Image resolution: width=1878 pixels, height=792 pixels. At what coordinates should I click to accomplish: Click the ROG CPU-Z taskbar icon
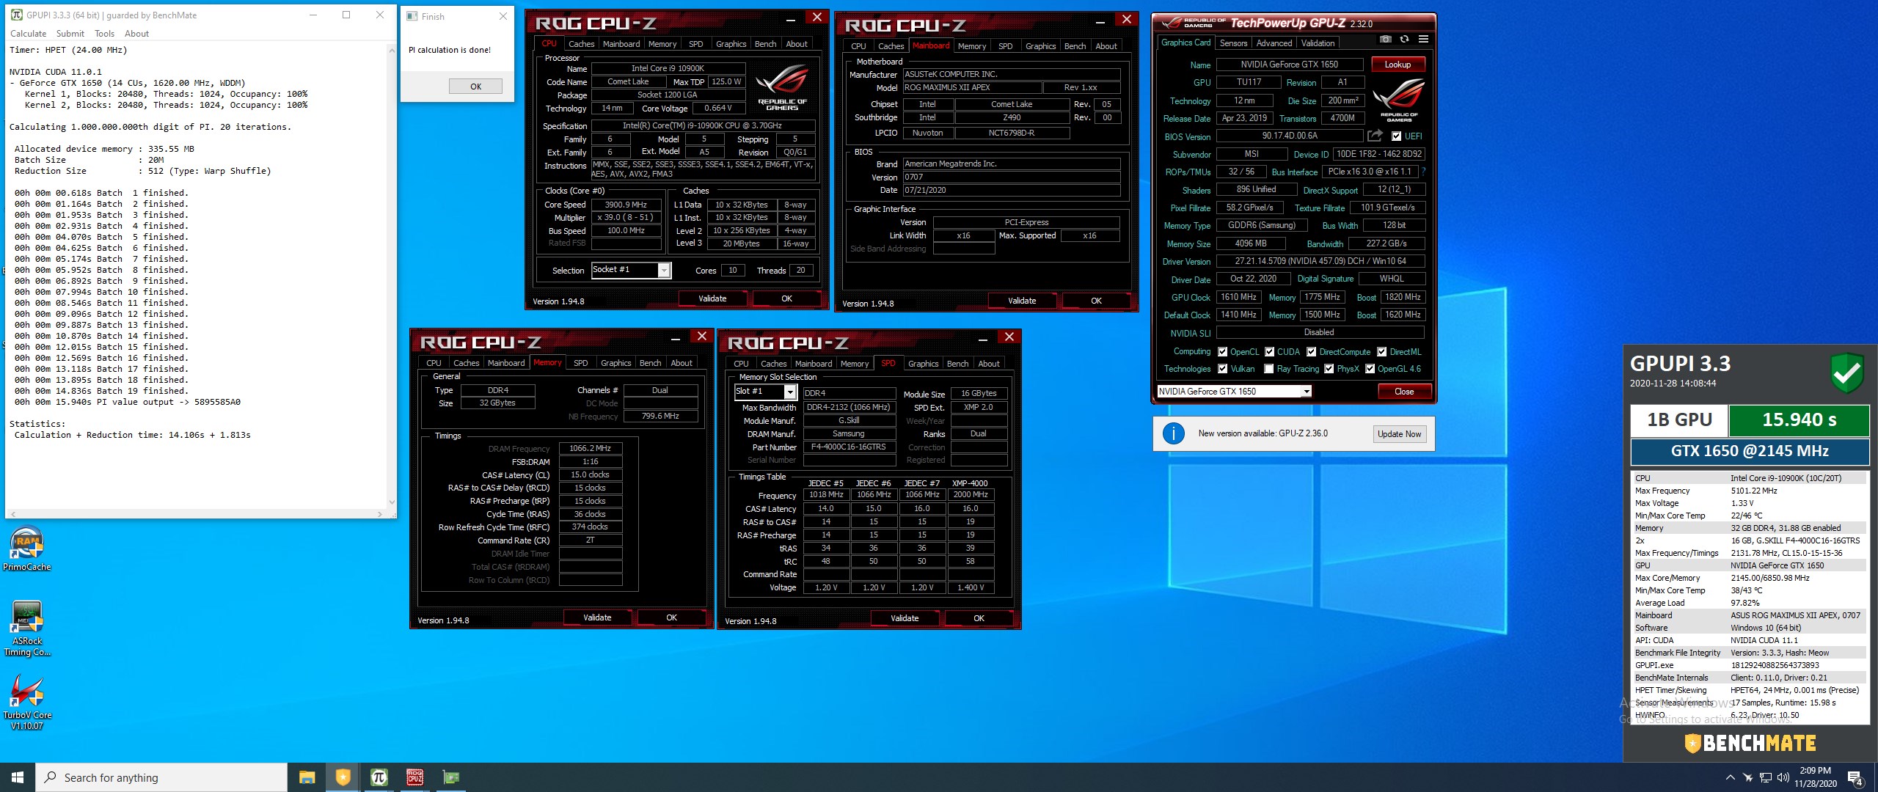pyautogui.click(x=414, y=777)
